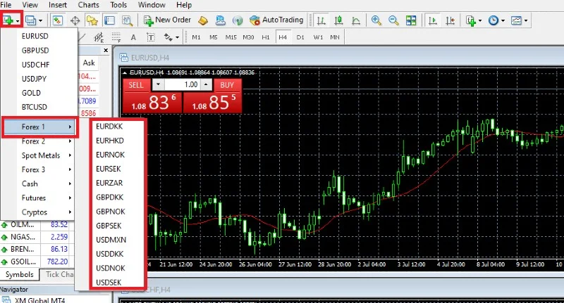The height and width of the screenshot is (303, 564).
Task: Open the Arrows drawing tool
Action: 168,37
